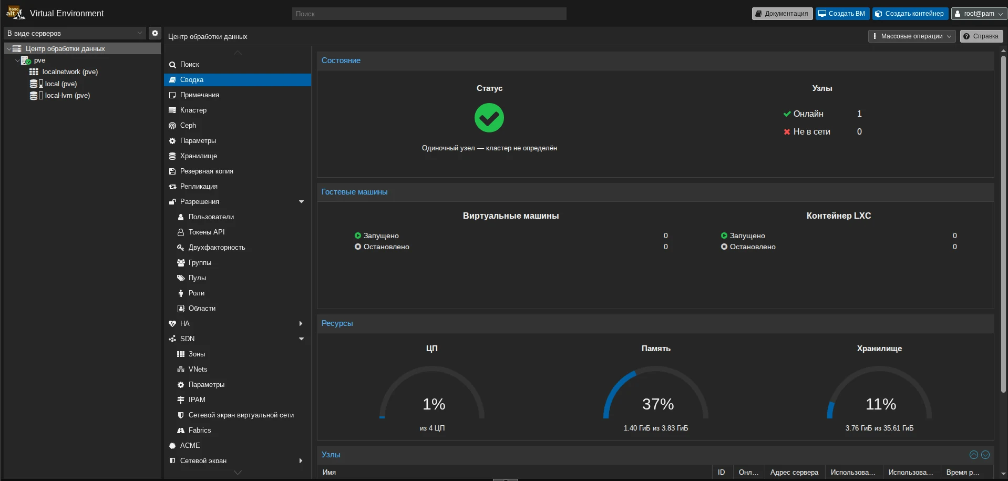Click the Репликация arrows icon
Image resolution: width=1008 pixels, height=481 pixels.
[x=172, y=187]
